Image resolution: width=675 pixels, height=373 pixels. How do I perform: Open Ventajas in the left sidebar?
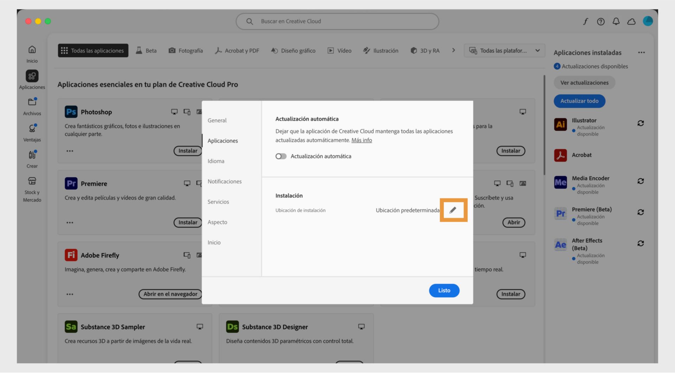pyautogui.click(x=32, y=133)
